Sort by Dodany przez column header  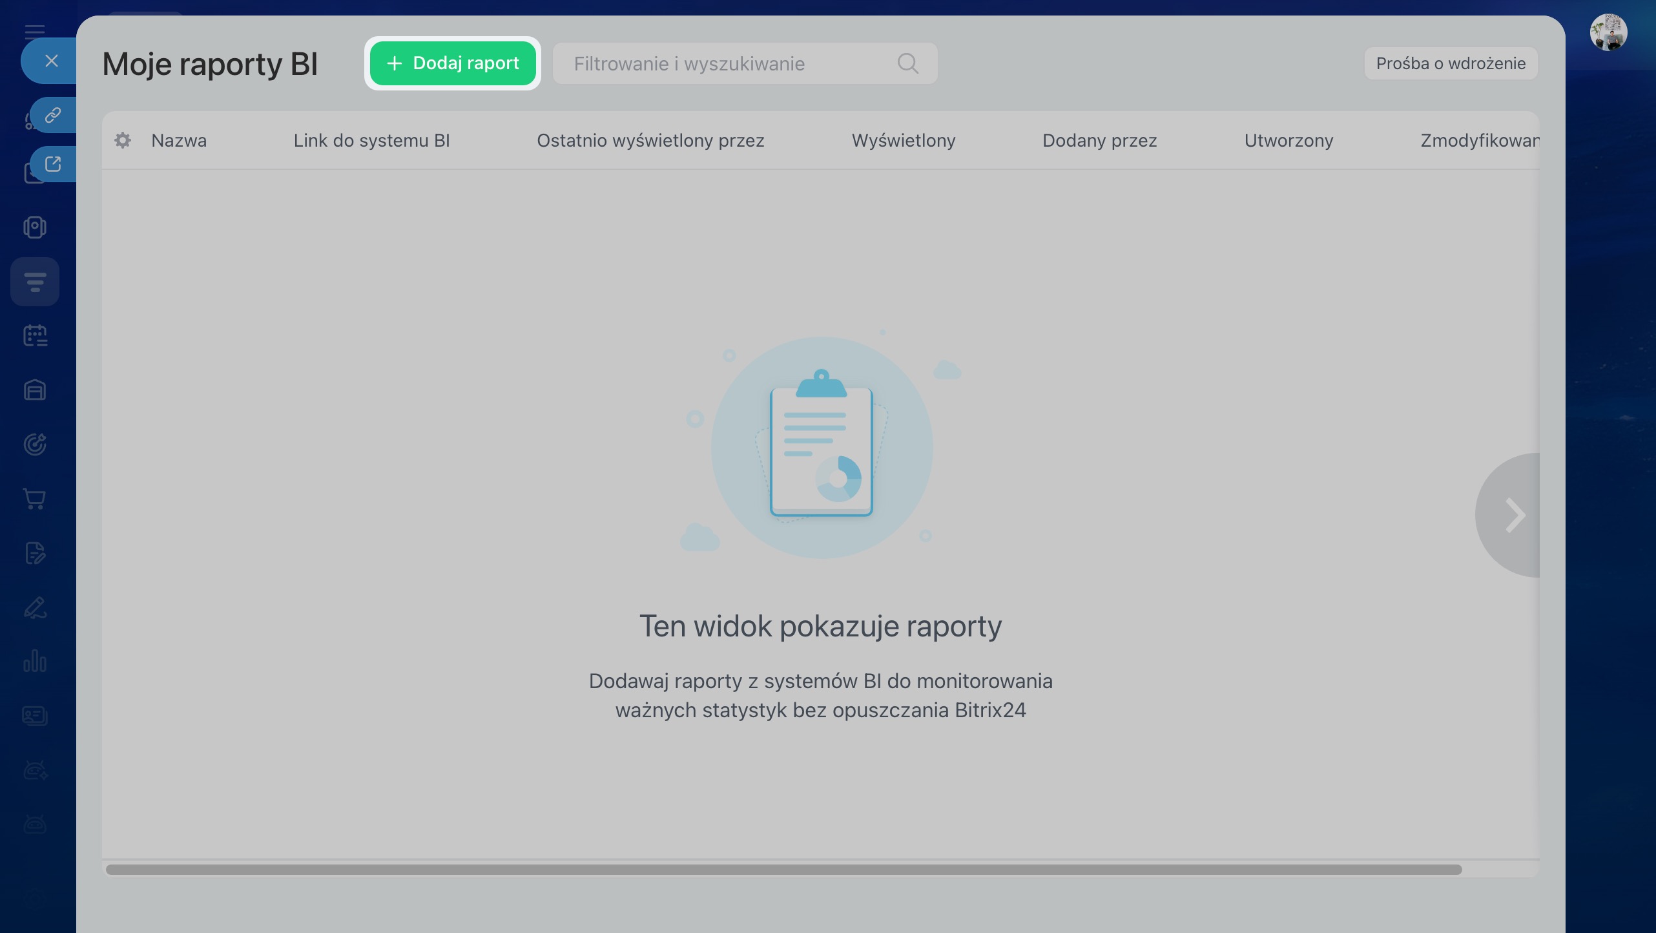click(1099, 140)
